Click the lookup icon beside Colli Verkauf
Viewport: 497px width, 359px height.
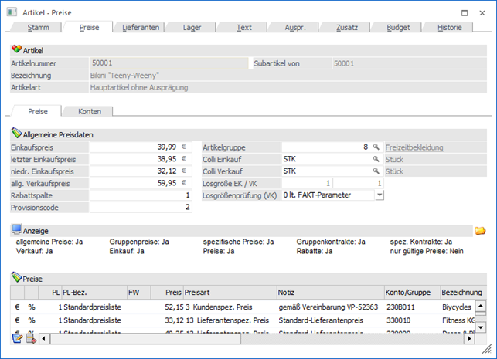376,171
